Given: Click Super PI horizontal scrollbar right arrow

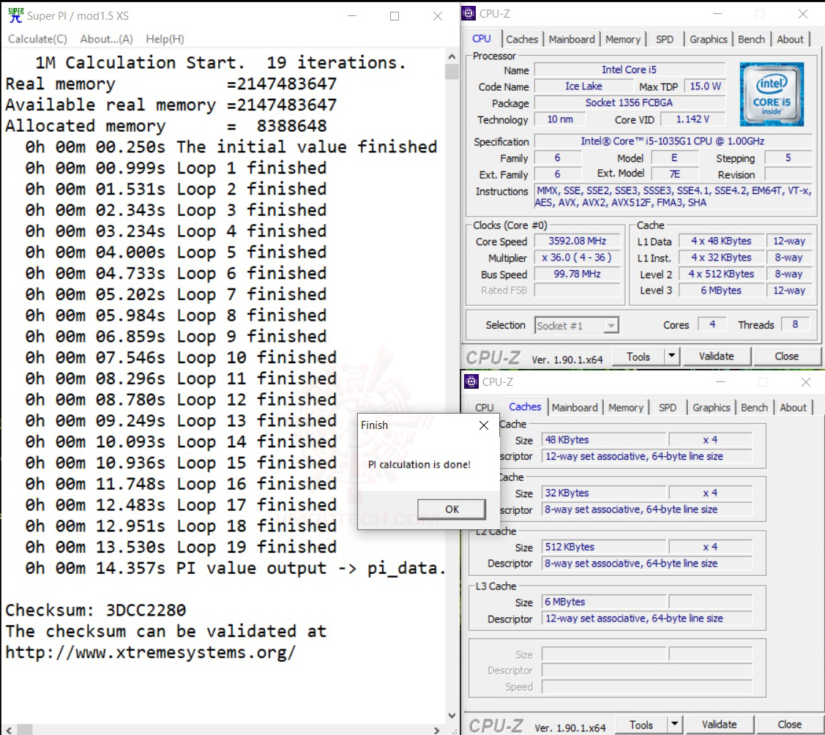Looking at the screenshot, I should [x=436, y=730].
